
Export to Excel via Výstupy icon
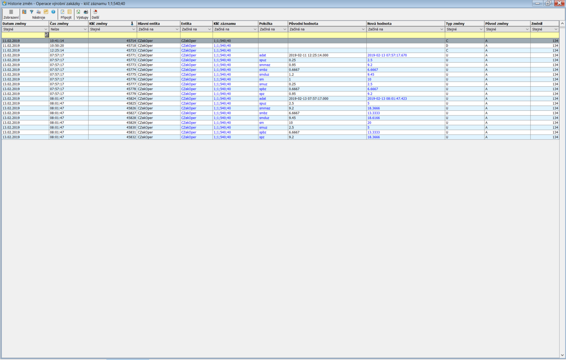(78, 12)
